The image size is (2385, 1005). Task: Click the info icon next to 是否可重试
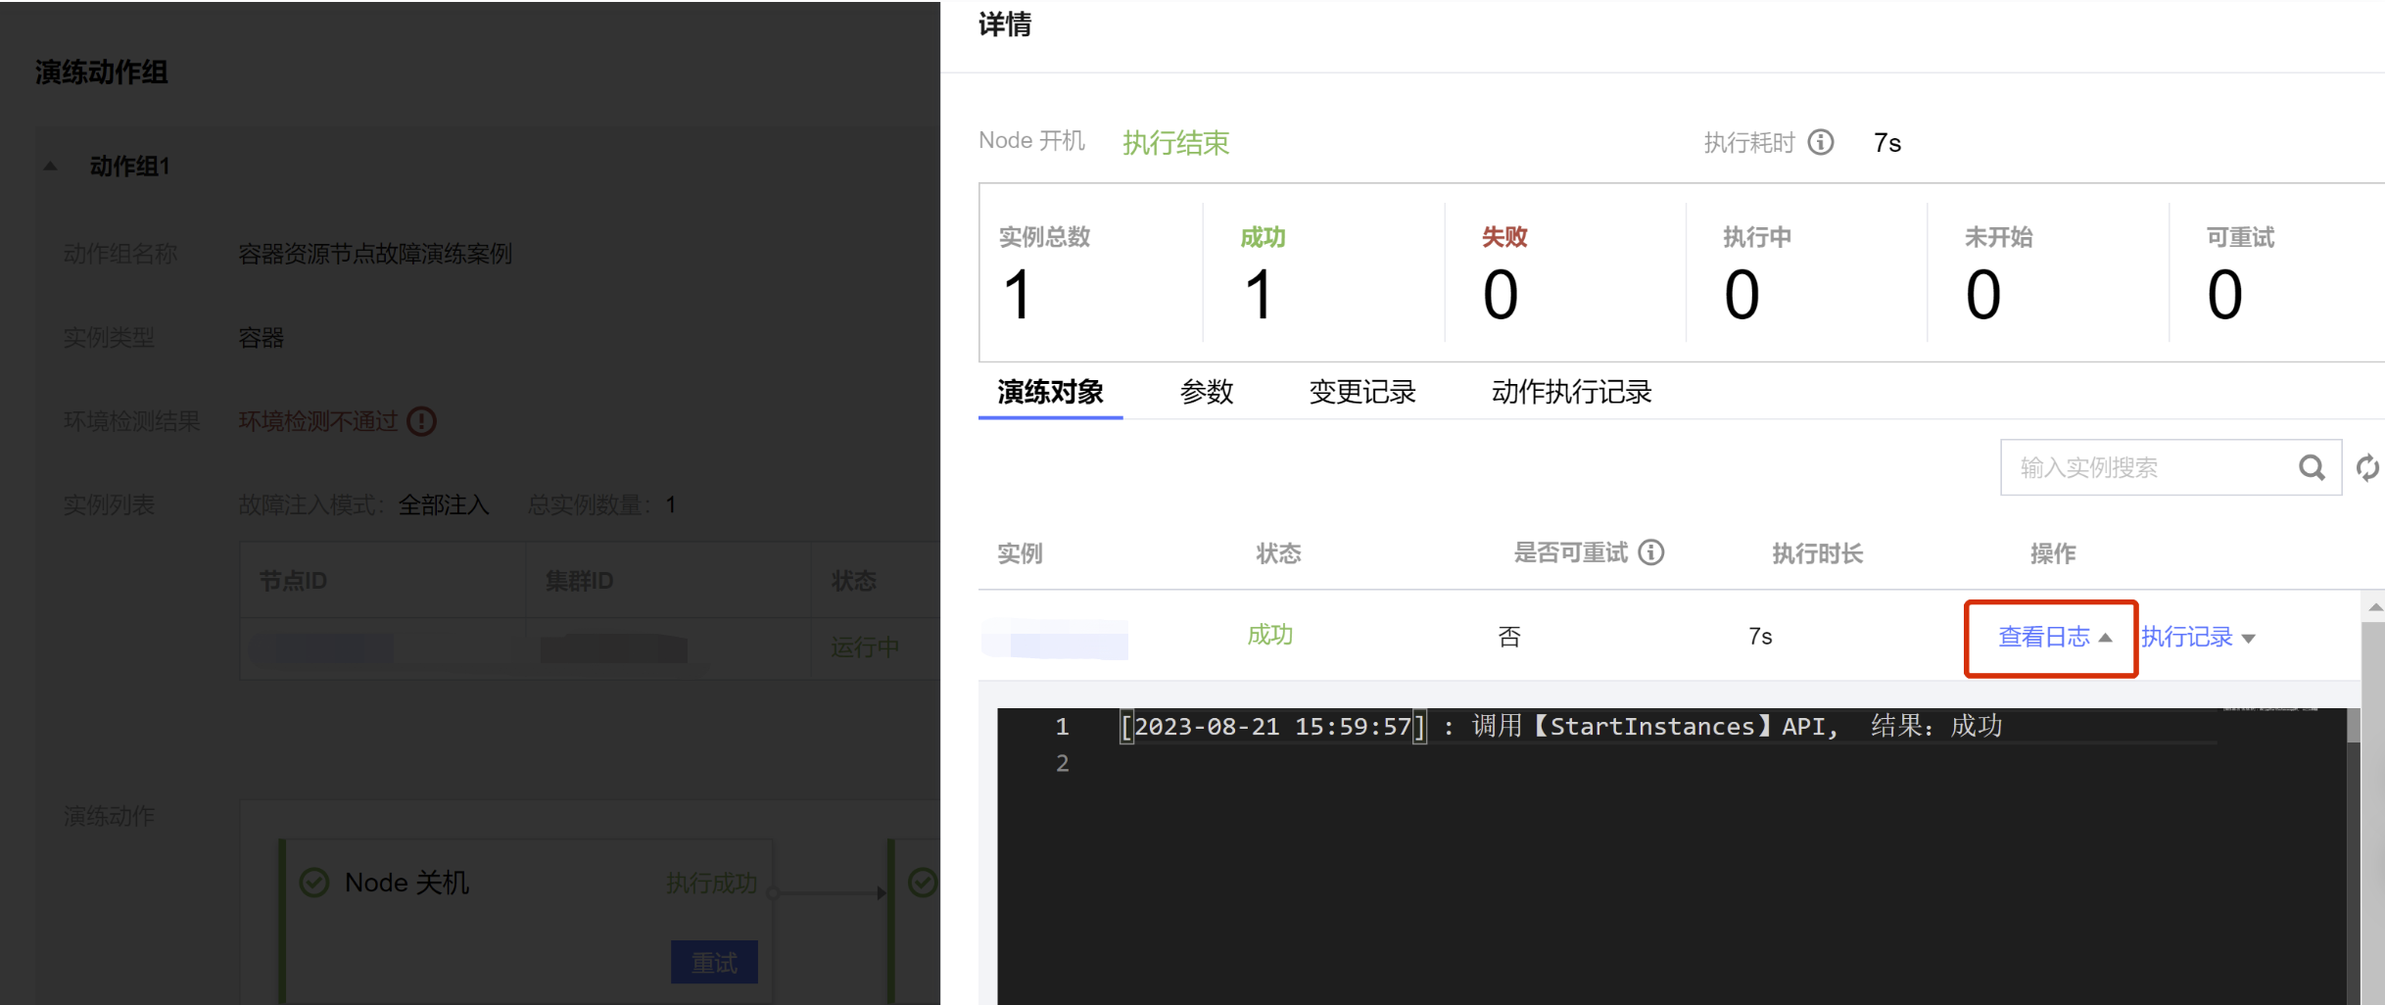[x=1651, y=552]
